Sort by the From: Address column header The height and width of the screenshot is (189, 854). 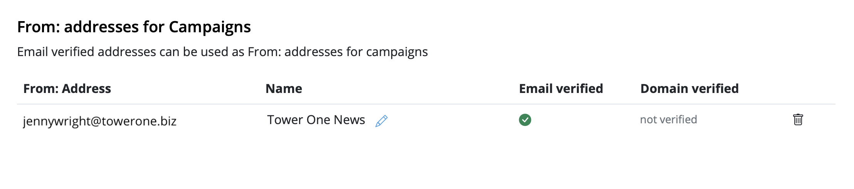(67, 89)
